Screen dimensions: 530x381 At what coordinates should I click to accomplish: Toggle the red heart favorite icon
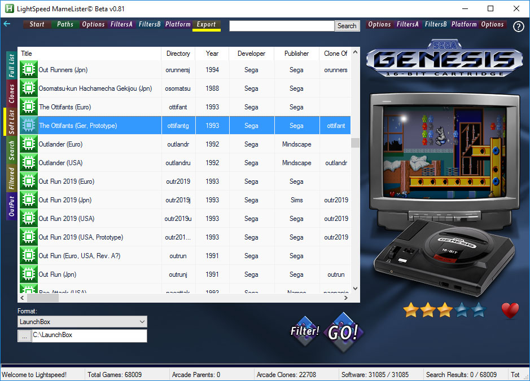(x=510, y=310)
